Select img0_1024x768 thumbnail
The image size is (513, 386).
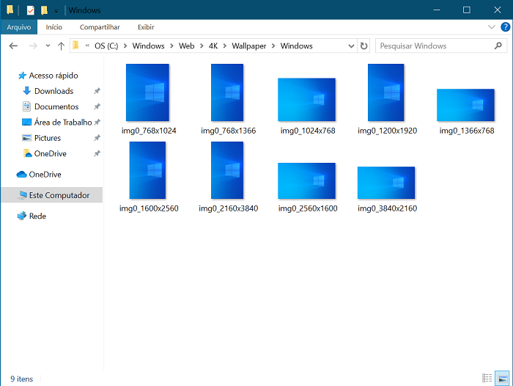(x=306, y=100)
